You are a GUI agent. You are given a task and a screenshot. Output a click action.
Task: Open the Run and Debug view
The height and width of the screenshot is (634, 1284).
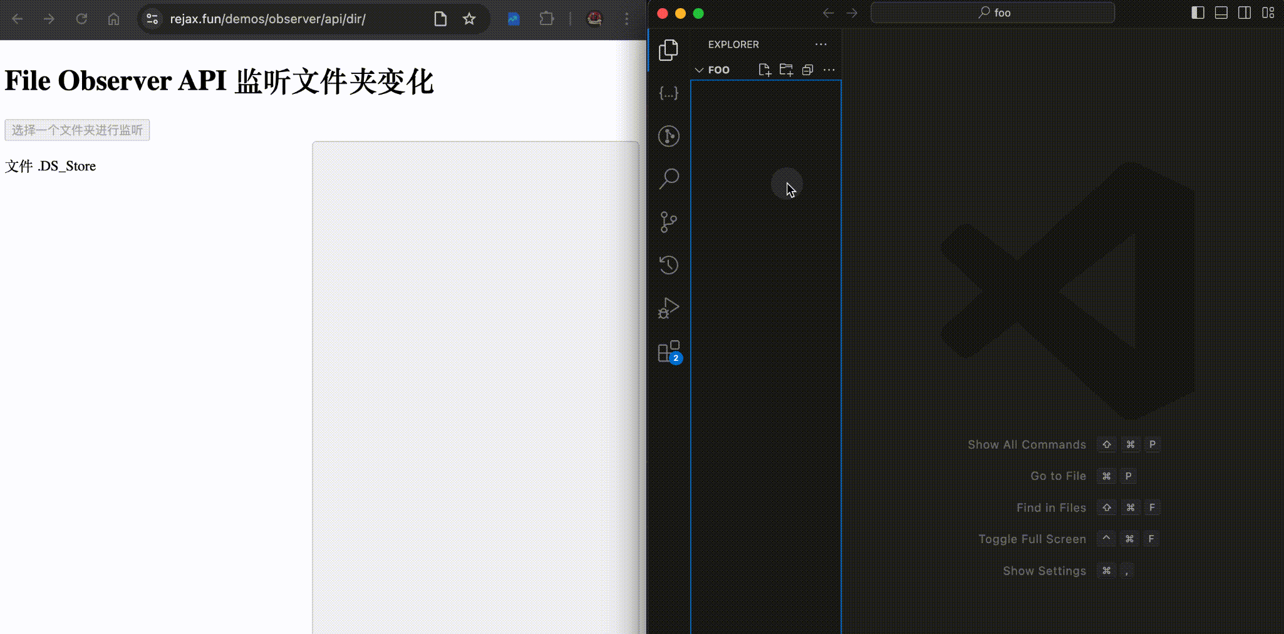click(669, 307)
